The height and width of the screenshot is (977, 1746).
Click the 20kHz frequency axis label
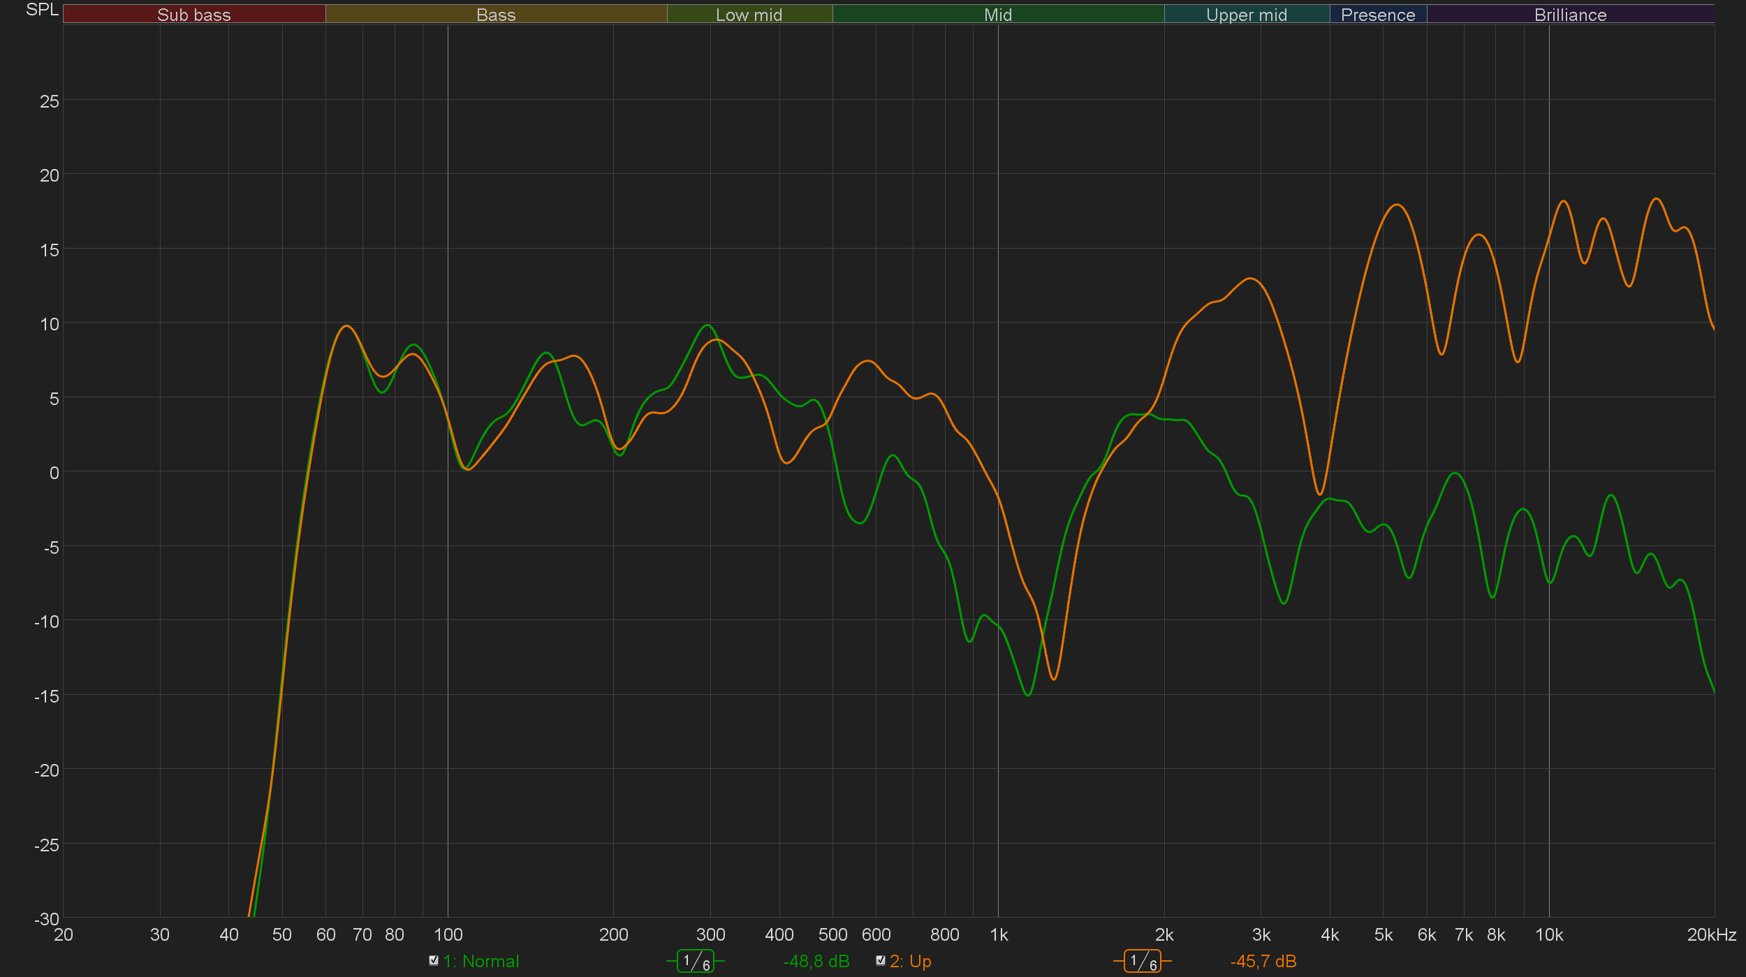pyautogui.click(x=1711, y=934)
